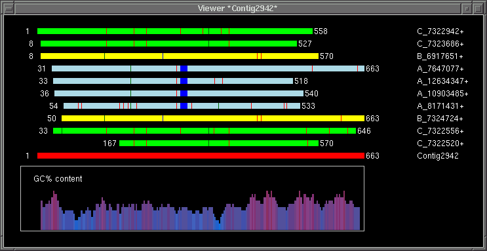Click end position 663 of A_7647077+
Image resolution: width=487 pixels, height=251 pixels.
[x=372, y=69]
